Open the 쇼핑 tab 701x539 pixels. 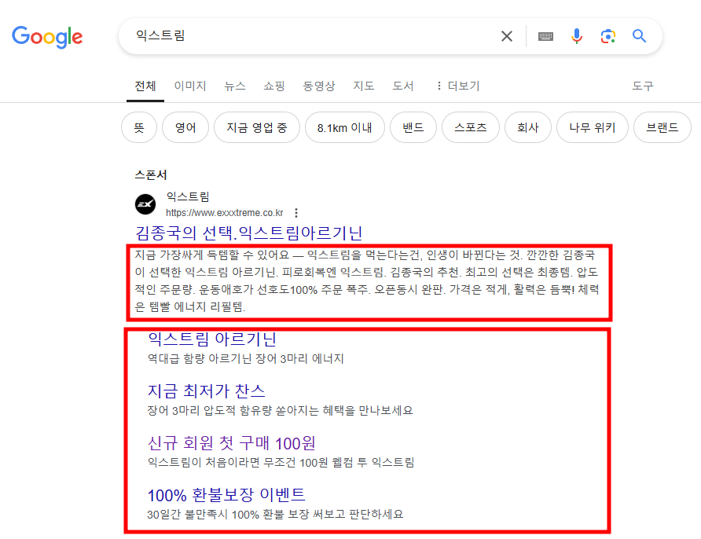tap(274, 86)
